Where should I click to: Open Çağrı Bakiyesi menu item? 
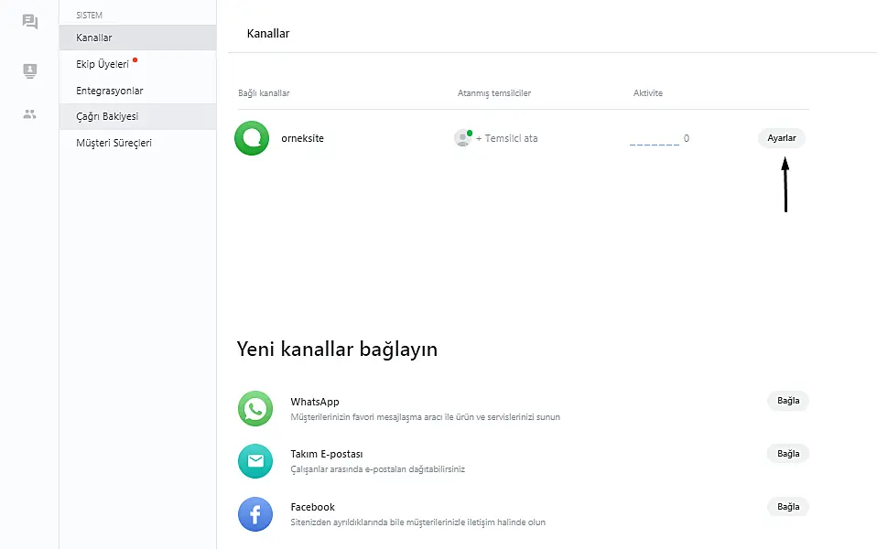(107, 117)
